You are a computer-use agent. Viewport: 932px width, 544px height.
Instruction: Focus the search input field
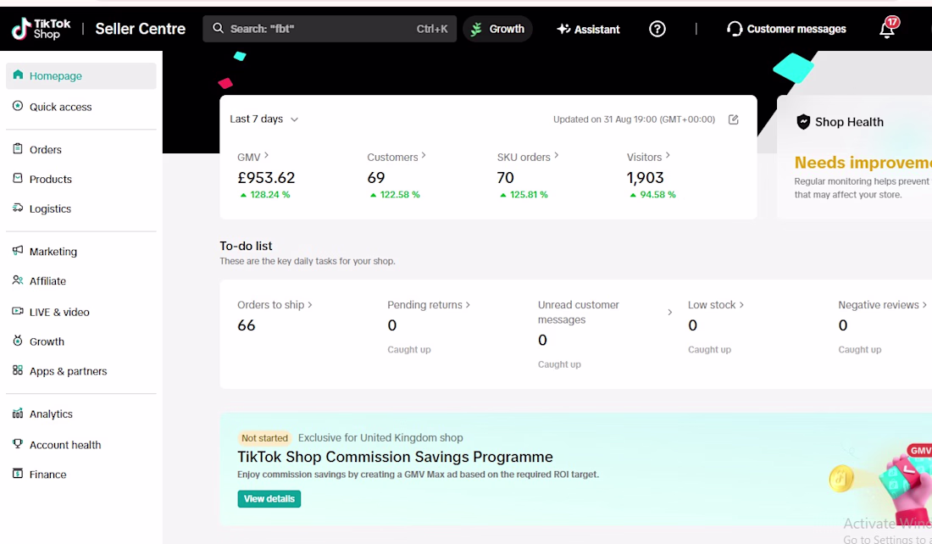[330, 29]
